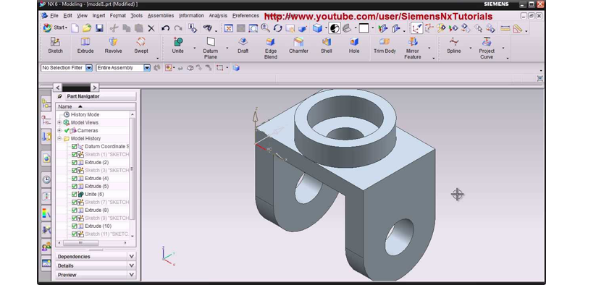The width and height of the screenshot is (596, 285).
Task: Expand the Cameras node
Action: tap(59, 130)
